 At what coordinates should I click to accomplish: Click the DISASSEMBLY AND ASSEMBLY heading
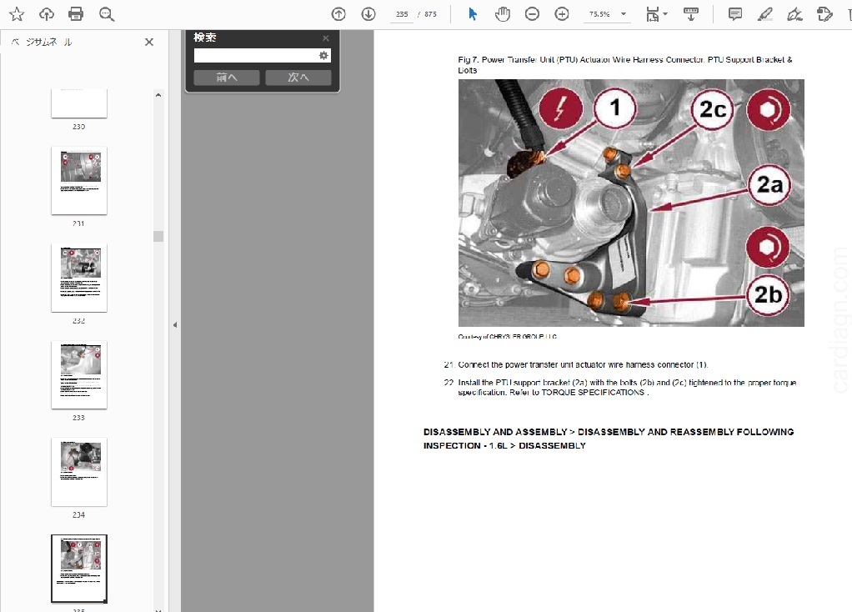click(609, 439)
